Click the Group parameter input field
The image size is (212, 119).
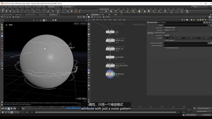pos(185,25)
